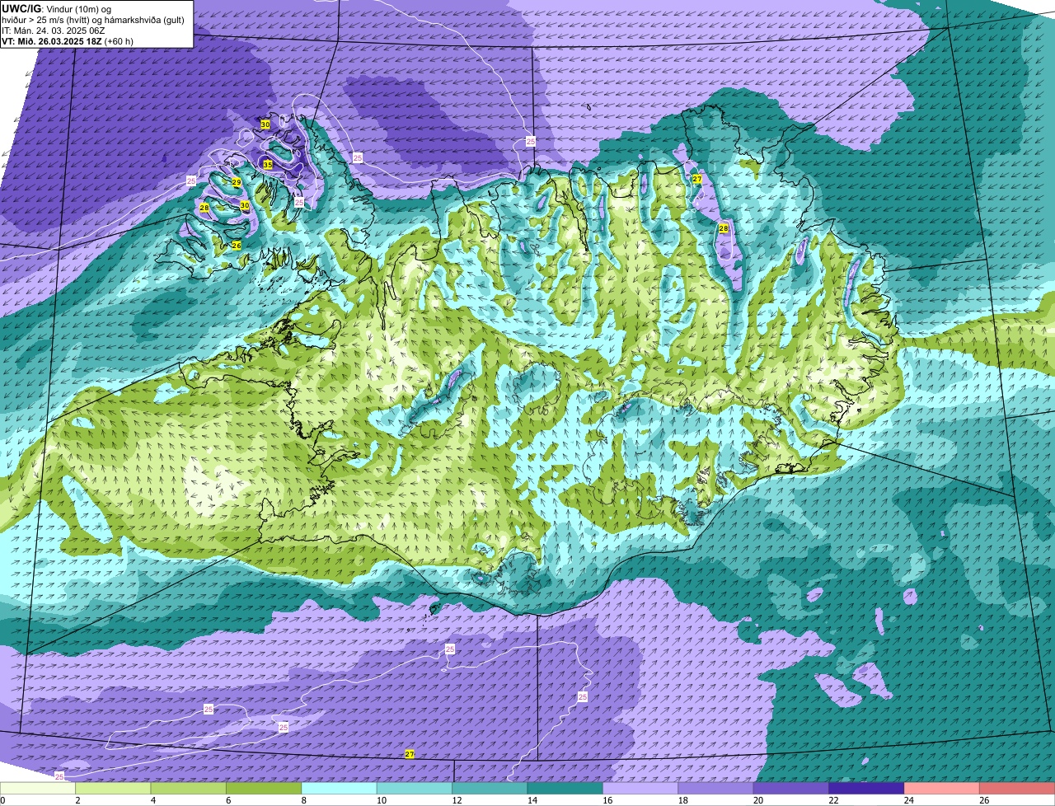Click the 12–14 m/s teal legend swatch

[490, 788]
